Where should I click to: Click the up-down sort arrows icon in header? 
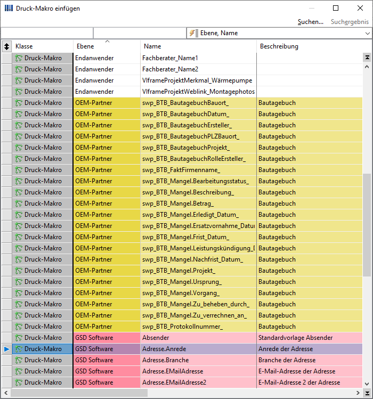pyautogui.click(x=6, y=46)
